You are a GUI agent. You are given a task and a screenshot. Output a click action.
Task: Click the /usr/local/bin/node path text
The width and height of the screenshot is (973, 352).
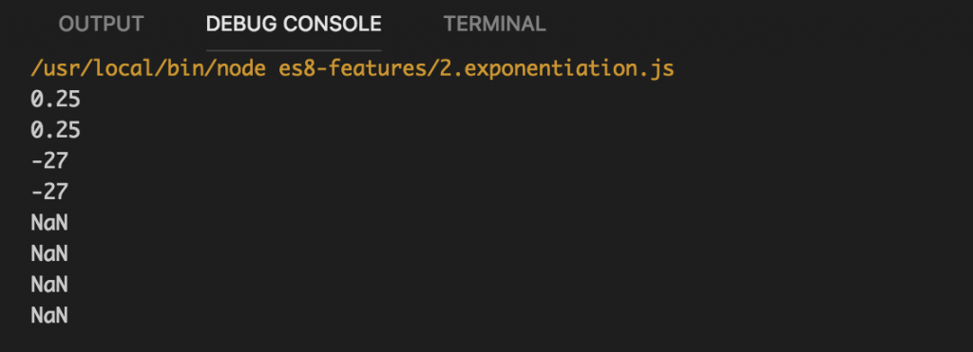[147, 69]
